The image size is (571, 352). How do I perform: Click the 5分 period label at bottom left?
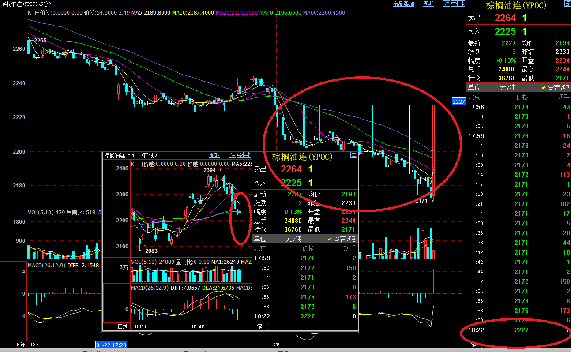point(20,344)
